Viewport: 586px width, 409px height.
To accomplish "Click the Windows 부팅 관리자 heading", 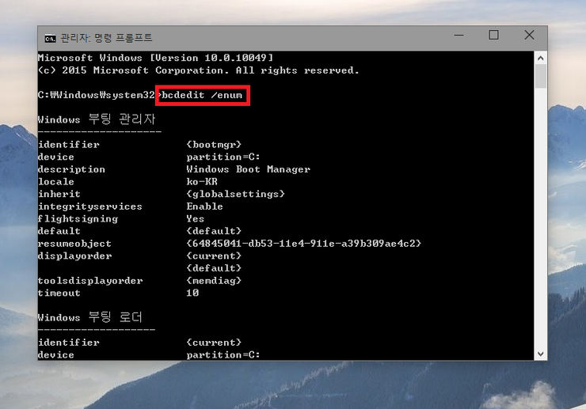I will [97, 119].
